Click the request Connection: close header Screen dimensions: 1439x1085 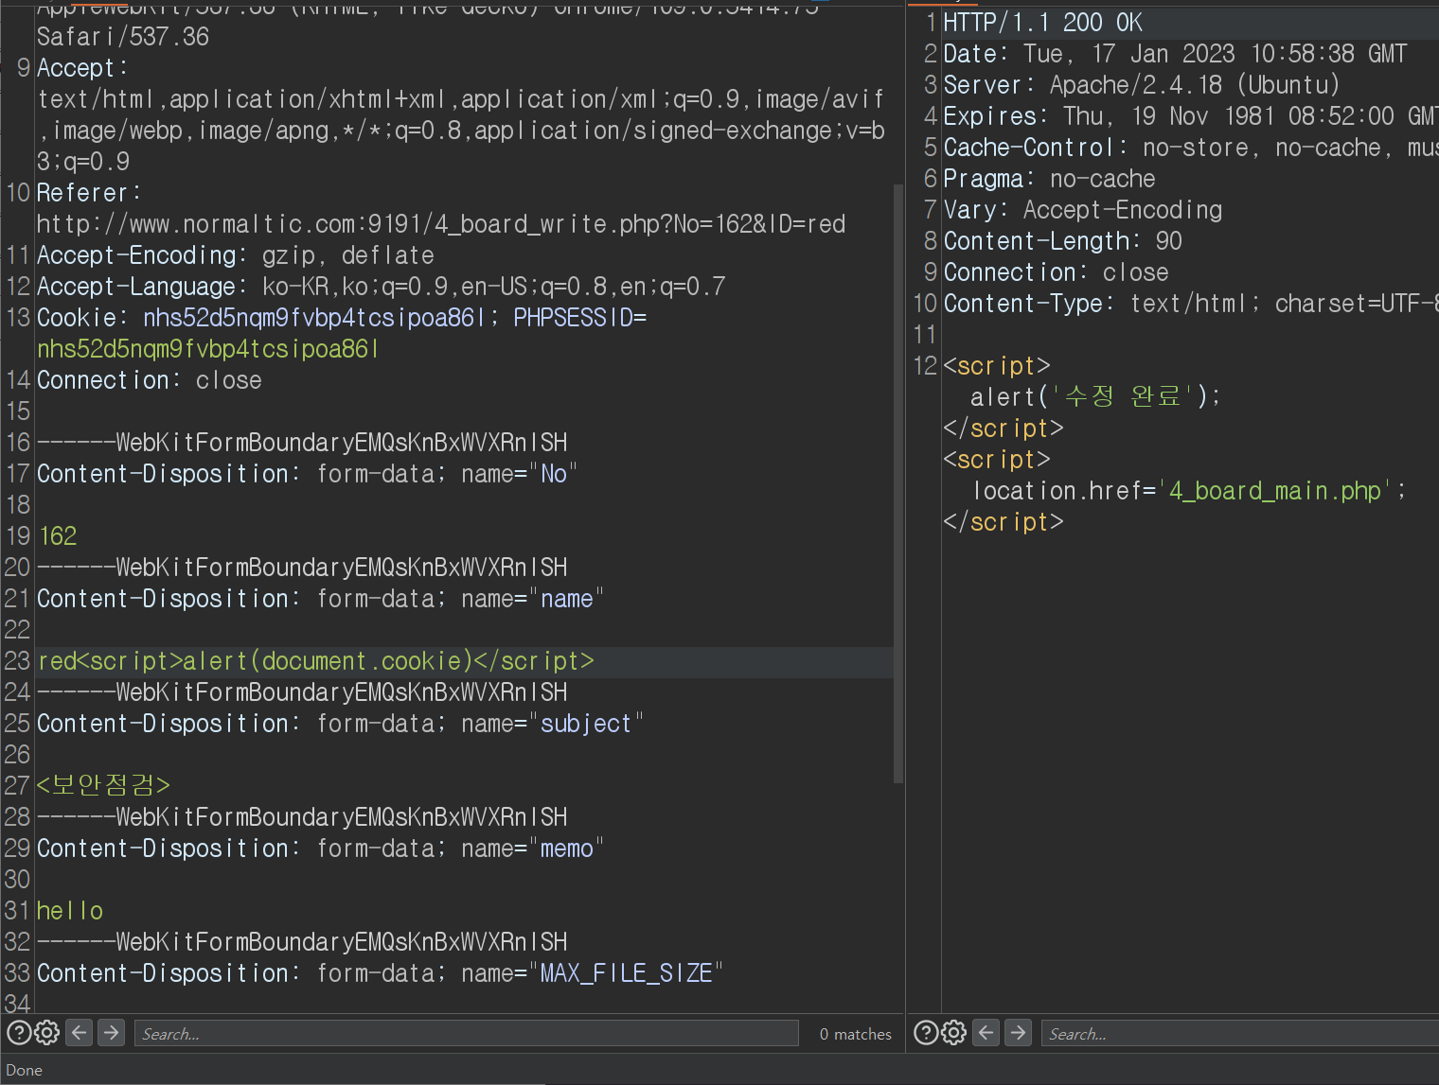150,380
